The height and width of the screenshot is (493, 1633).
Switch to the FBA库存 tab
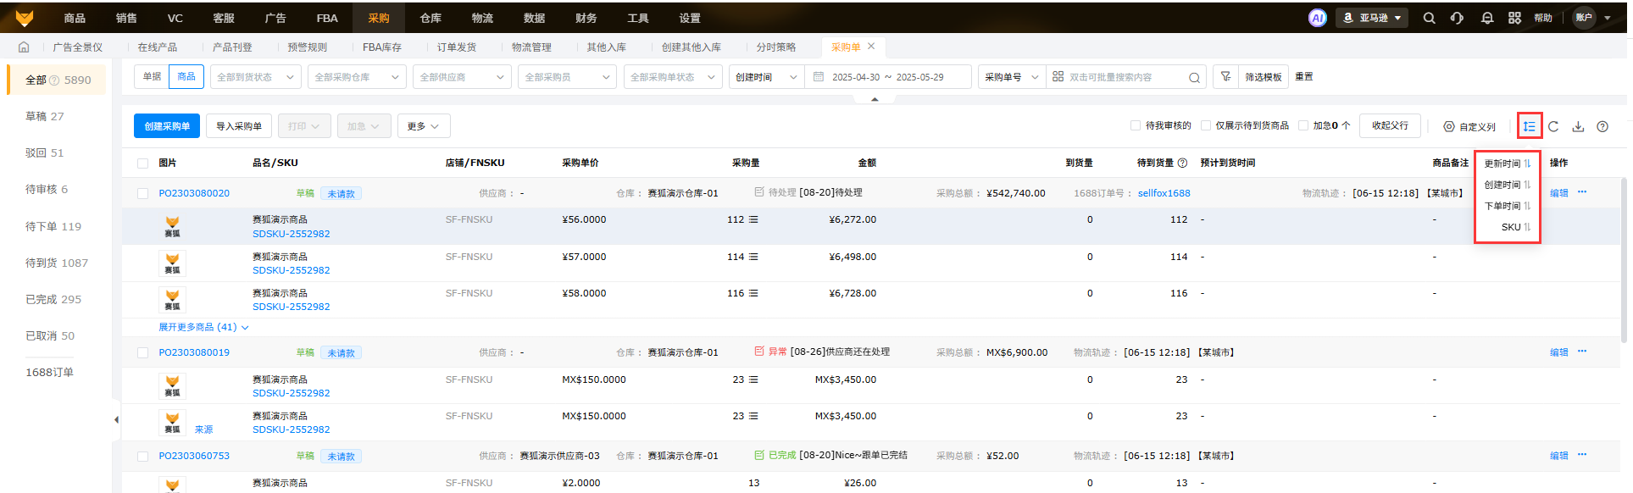(381, 47)
